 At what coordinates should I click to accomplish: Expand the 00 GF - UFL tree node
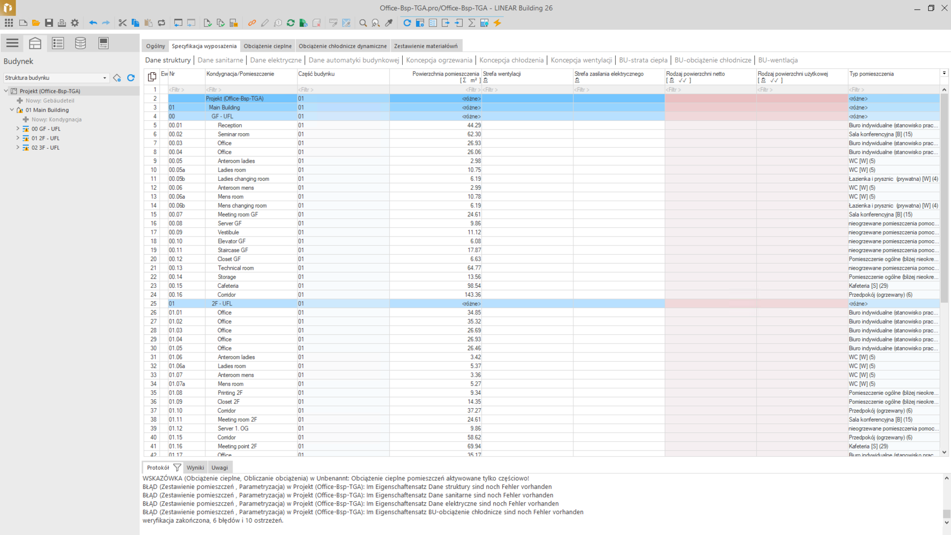(x=18, y=129)
